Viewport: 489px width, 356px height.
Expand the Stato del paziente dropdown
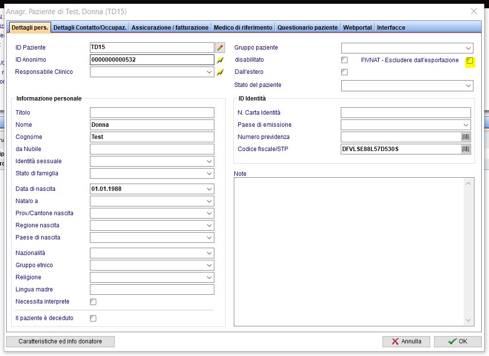468,86
